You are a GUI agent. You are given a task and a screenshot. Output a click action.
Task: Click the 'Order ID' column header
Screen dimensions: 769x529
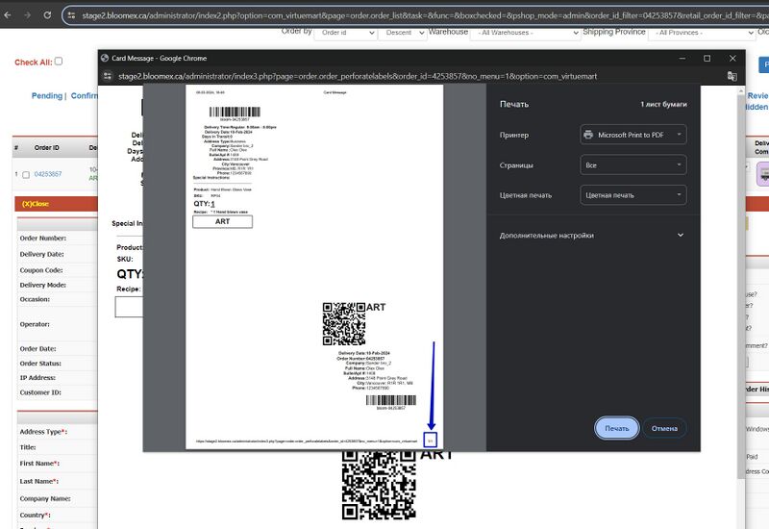click(x=46, y=148)
